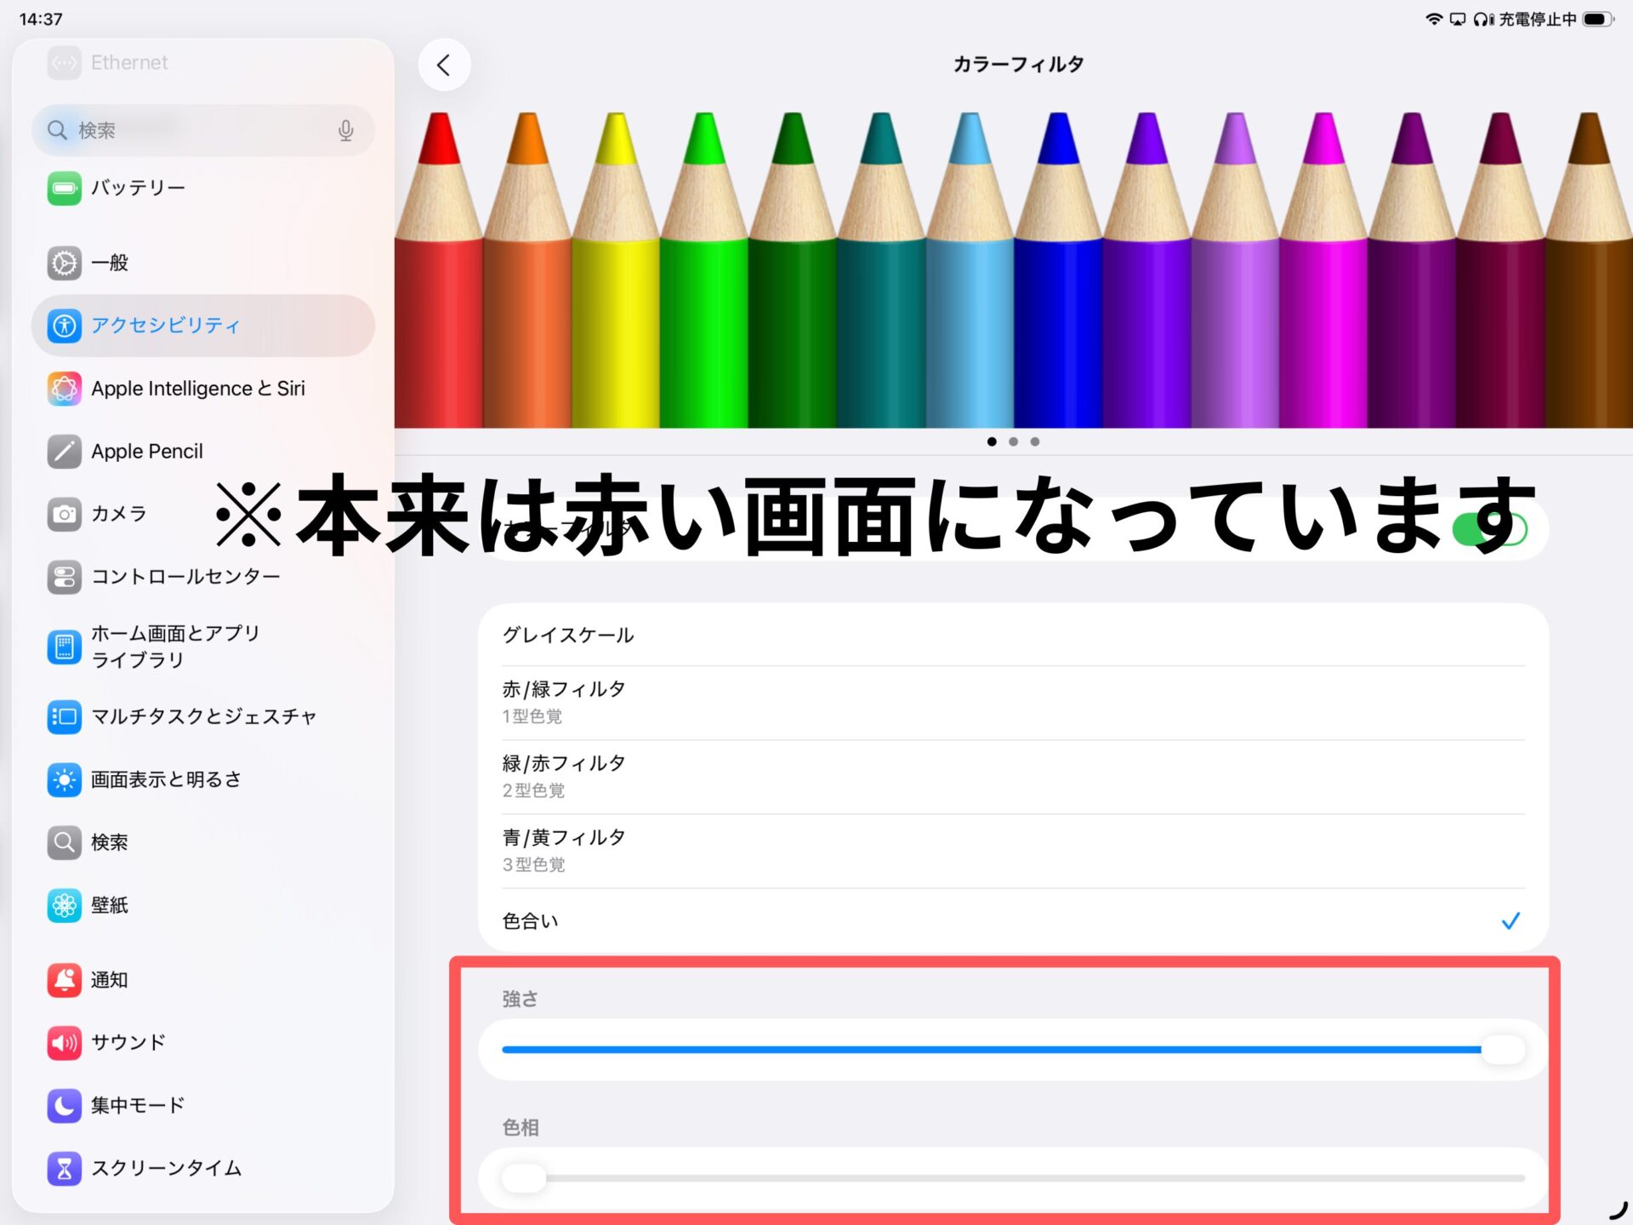Open Screen Time hourglass icon
This screenshot has height=1225, width=1633.
(65, 1168)
